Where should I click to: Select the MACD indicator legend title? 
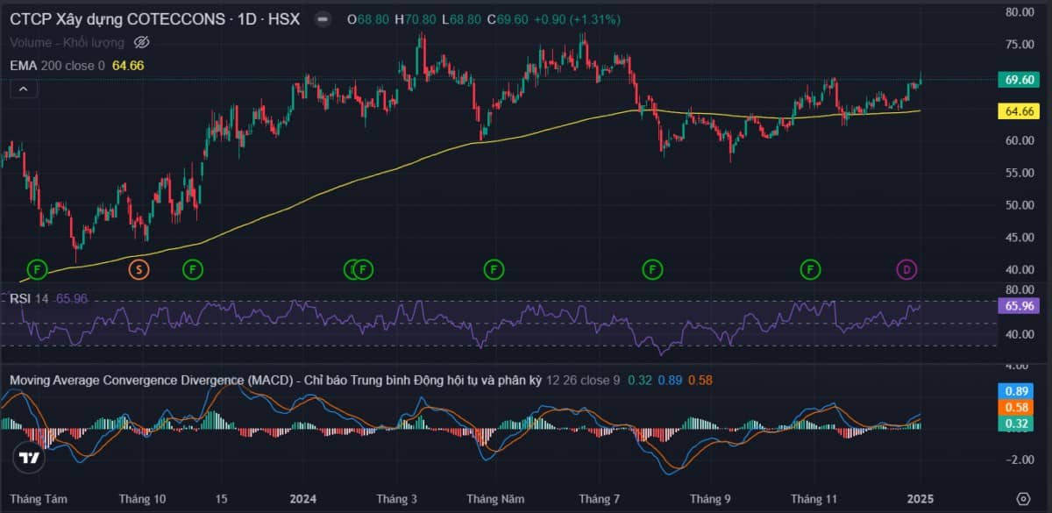coord(275,381)
